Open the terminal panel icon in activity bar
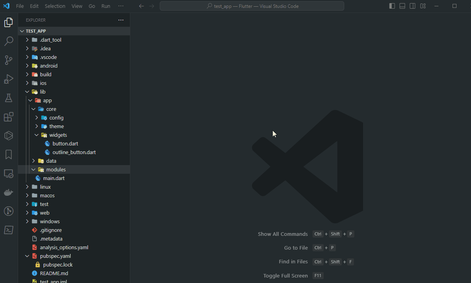Screen dimensions: 471x283 click(9, 230)
